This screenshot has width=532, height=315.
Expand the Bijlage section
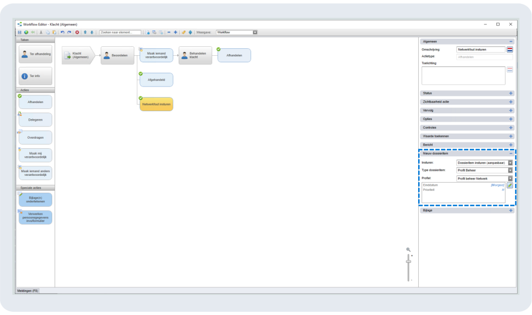(511, 210)
